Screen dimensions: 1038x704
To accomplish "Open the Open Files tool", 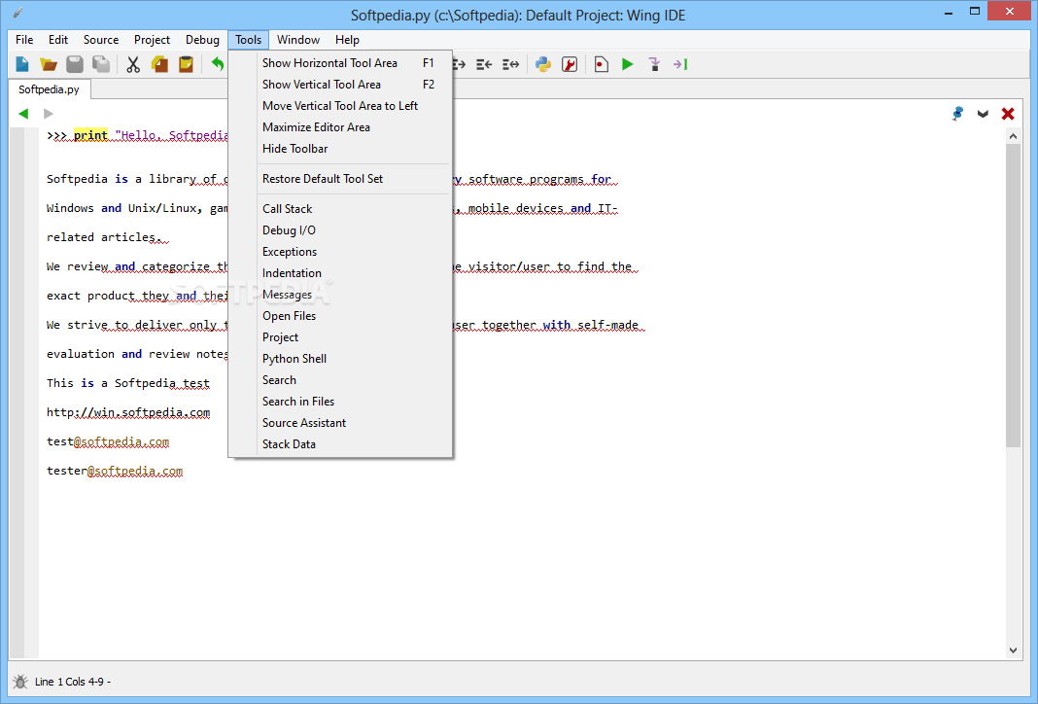I will click(x=340, y=316).
